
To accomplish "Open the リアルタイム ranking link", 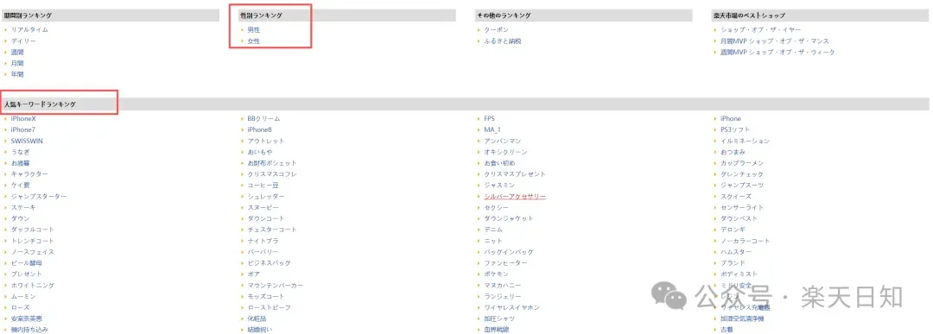I will click(x=29, y=29).
